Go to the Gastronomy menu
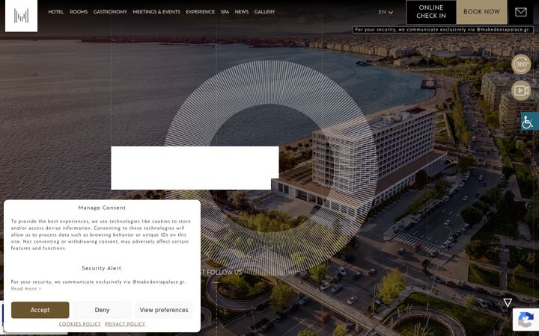 coord(110,12)
